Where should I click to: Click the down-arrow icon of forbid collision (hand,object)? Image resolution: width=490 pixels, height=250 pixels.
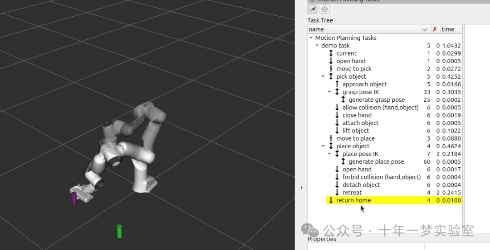(x=337, y=177)
